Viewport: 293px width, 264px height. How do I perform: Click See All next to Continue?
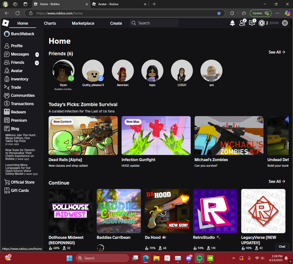pos(277,181)
